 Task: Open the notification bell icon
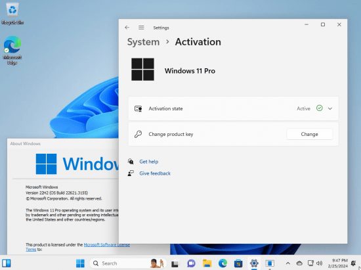pos(353,263)
